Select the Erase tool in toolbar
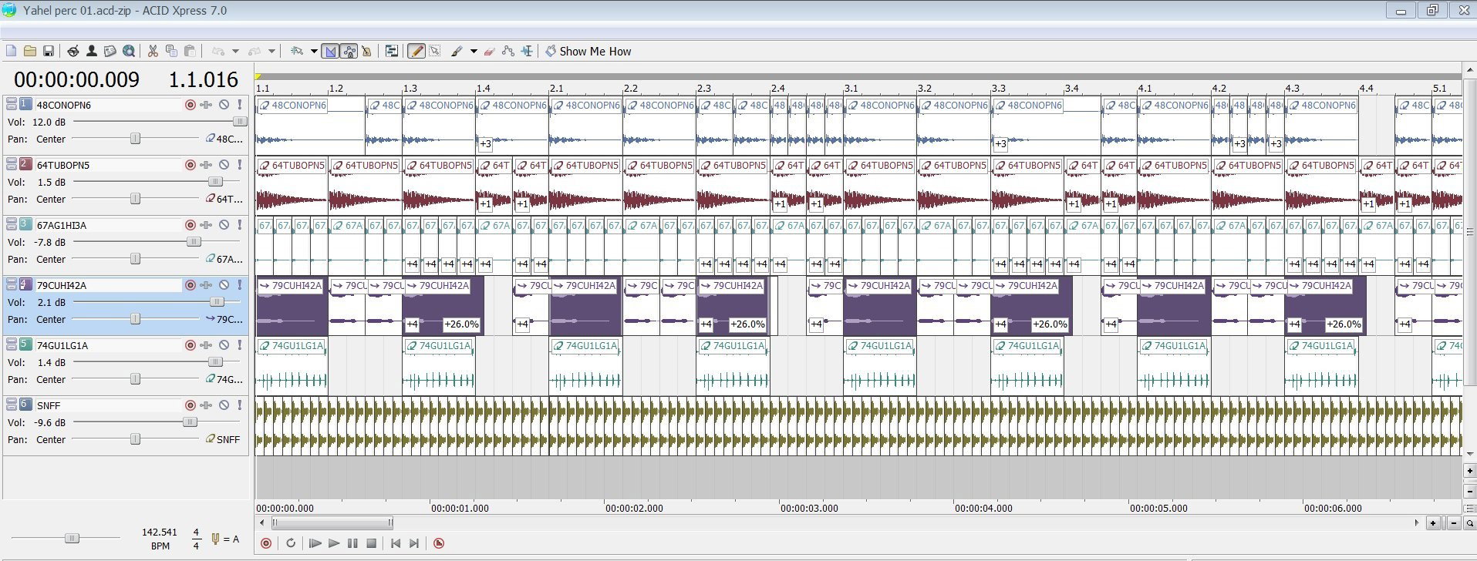 489,51
